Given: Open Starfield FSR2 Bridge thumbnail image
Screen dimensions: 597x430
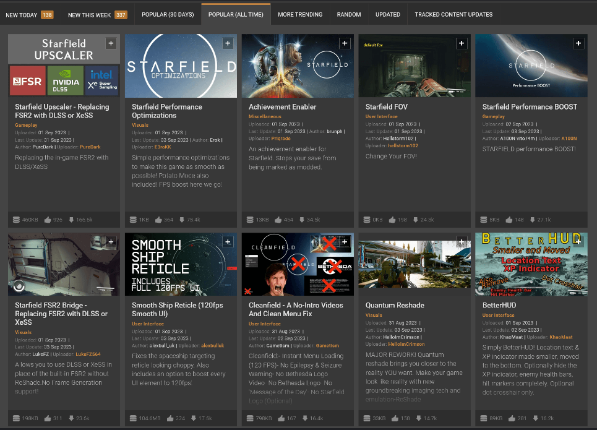Looking at the screenshot, I should click(64, 264).
